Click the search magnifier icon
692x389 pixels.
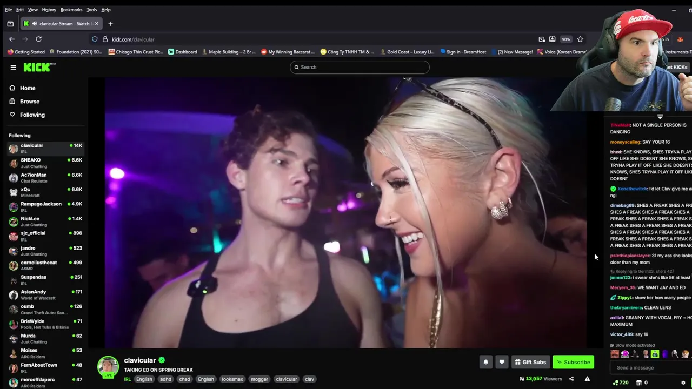point(296,67)
